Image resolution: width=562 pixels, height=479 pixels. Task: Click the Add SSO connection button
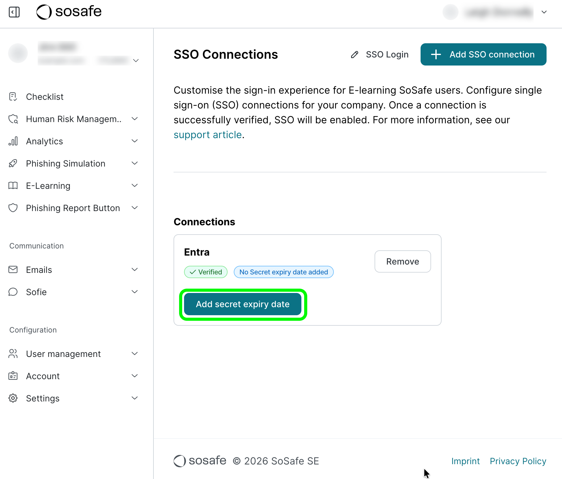click(483, 54)
